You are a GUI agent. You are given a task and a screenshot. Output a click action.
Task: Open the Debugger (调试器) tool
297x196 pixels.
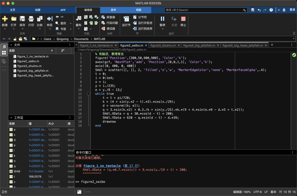point(108,29)
